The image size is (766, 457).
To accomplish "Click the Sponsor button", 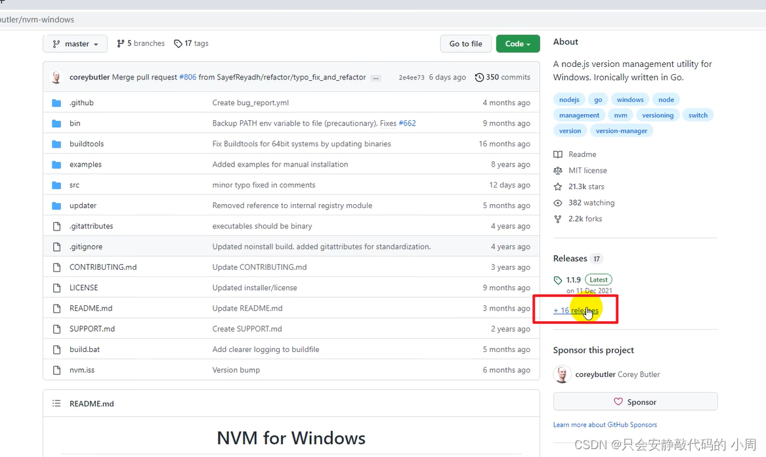I will [635, 401].
